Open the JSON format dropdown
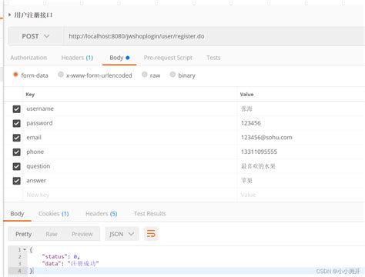This screenshot has height=277, width=365. point(122,234)
